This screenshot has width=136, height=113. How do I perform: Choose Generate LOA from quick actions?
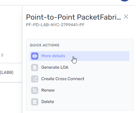click(x=55, y=67)
